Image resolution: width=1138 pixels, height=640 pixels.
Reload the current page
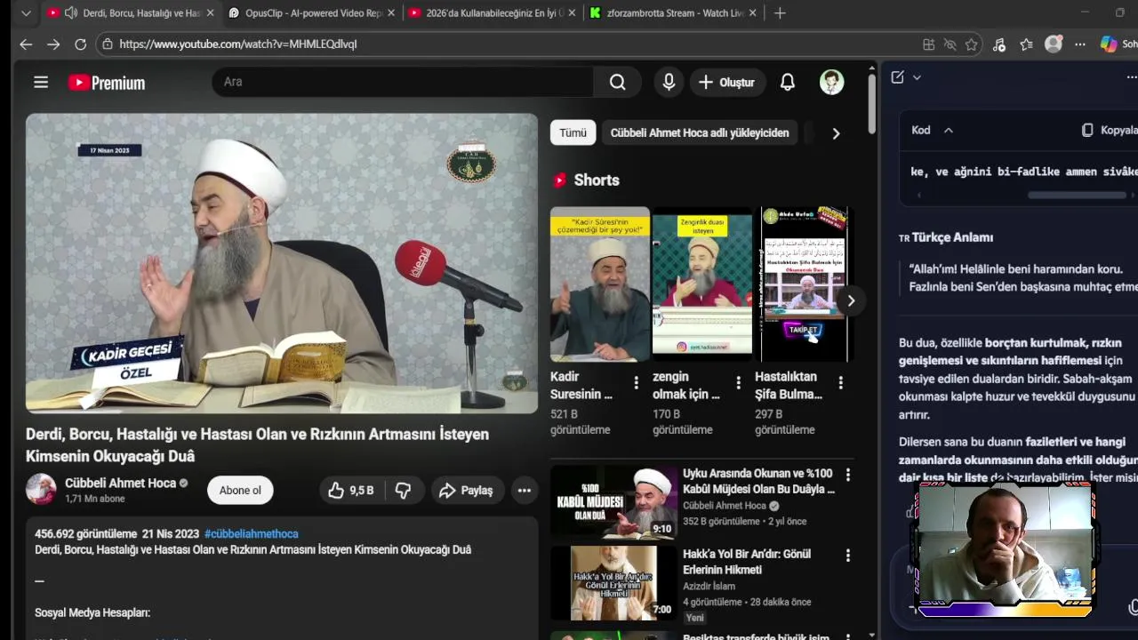point(81,44)
